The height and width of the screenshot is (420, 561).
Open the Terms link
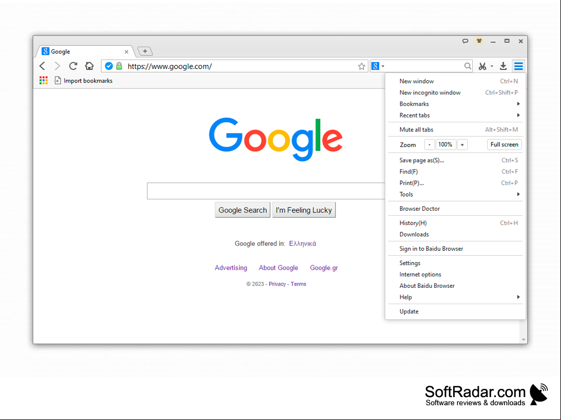click(x=298, y=284)
